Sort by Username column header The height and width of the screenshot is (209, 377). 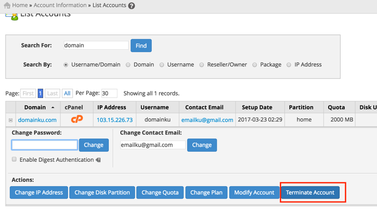[x=155, y=107]
